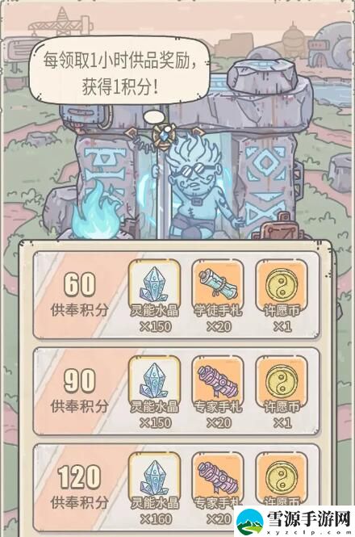Click the blue spirit flame
The height and width of the screenshot is (537, 355).
click(x=96, y=208)
